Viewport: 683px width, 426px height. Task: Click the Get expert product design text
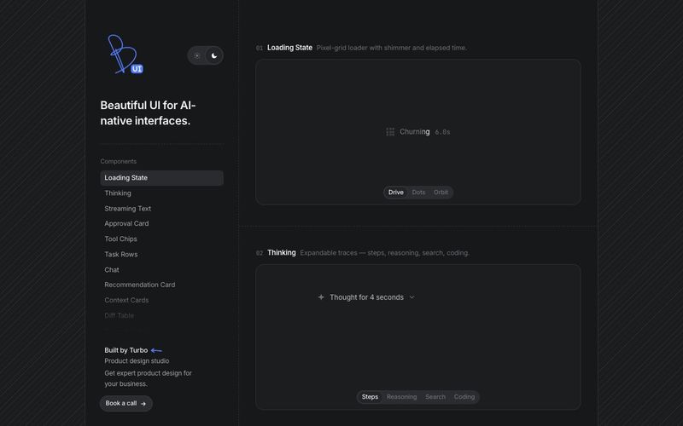tap(148, 378)
